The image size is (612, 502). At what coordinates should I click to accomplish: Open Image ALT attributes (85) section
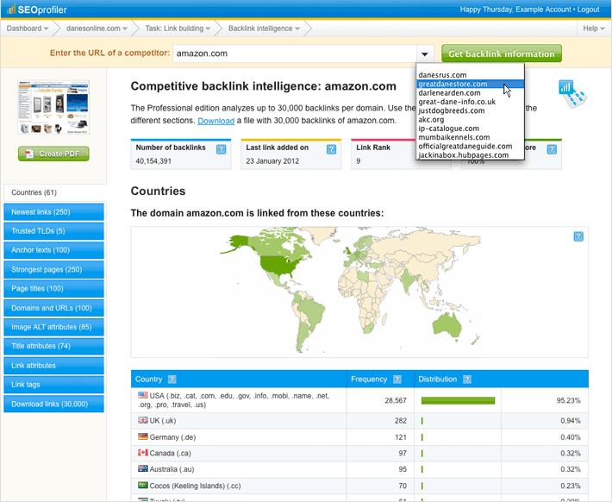tap(53, 327)
